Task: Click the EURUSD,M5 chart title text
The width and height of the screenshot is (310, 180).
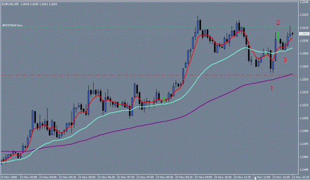Action: (x=10, y=4)
